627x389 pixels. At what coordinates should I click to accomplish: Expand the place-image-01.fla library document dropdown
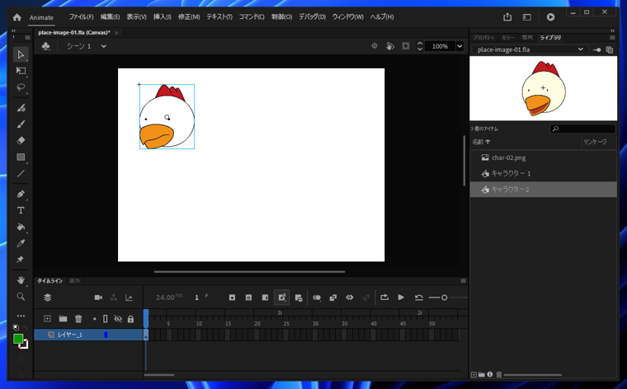click(x=581, y=49)
